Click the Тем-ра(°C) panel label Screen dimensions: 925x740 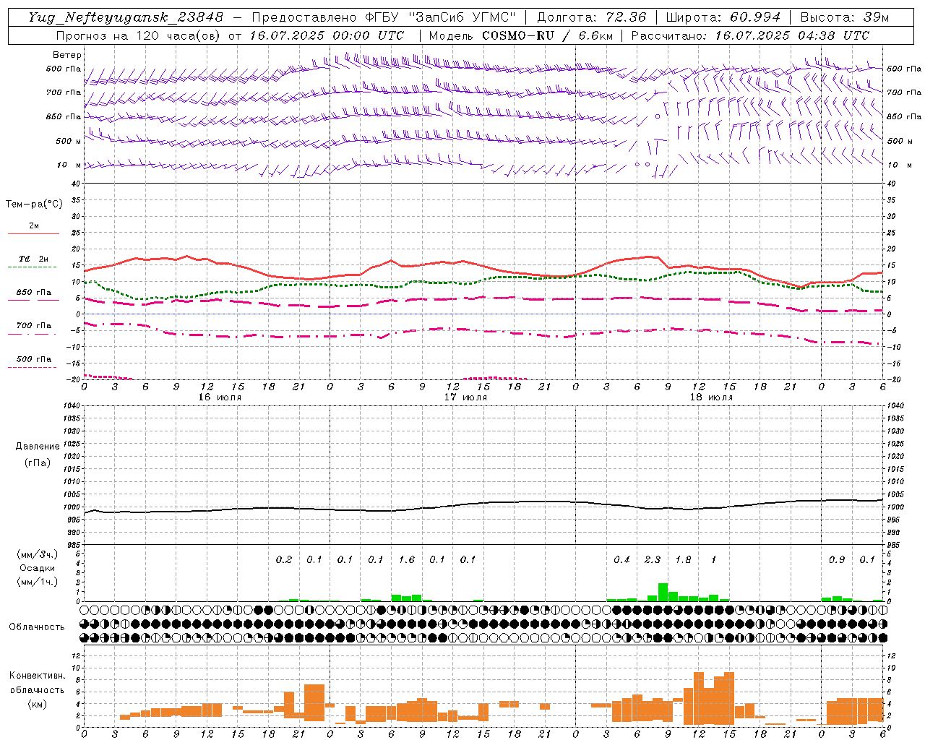point(34,205)
